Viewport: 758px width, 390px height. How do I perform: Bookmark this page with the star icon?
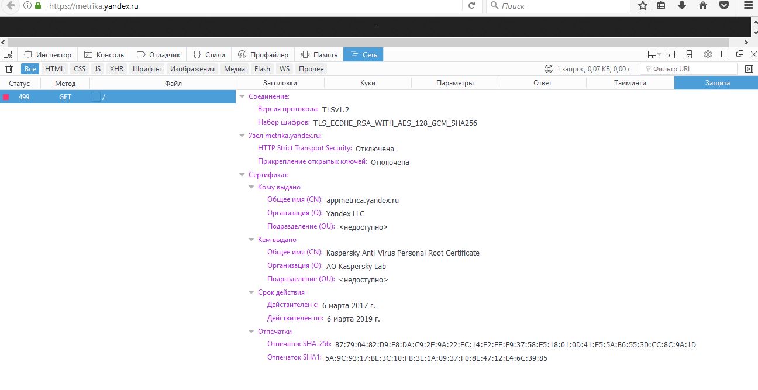pyautogui.click(x=643, y=6)
